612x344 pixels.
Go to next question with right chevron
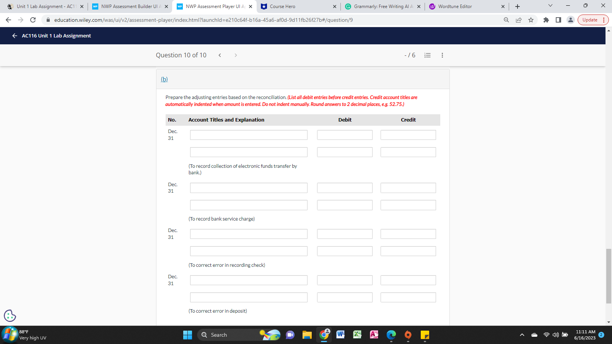236,55
